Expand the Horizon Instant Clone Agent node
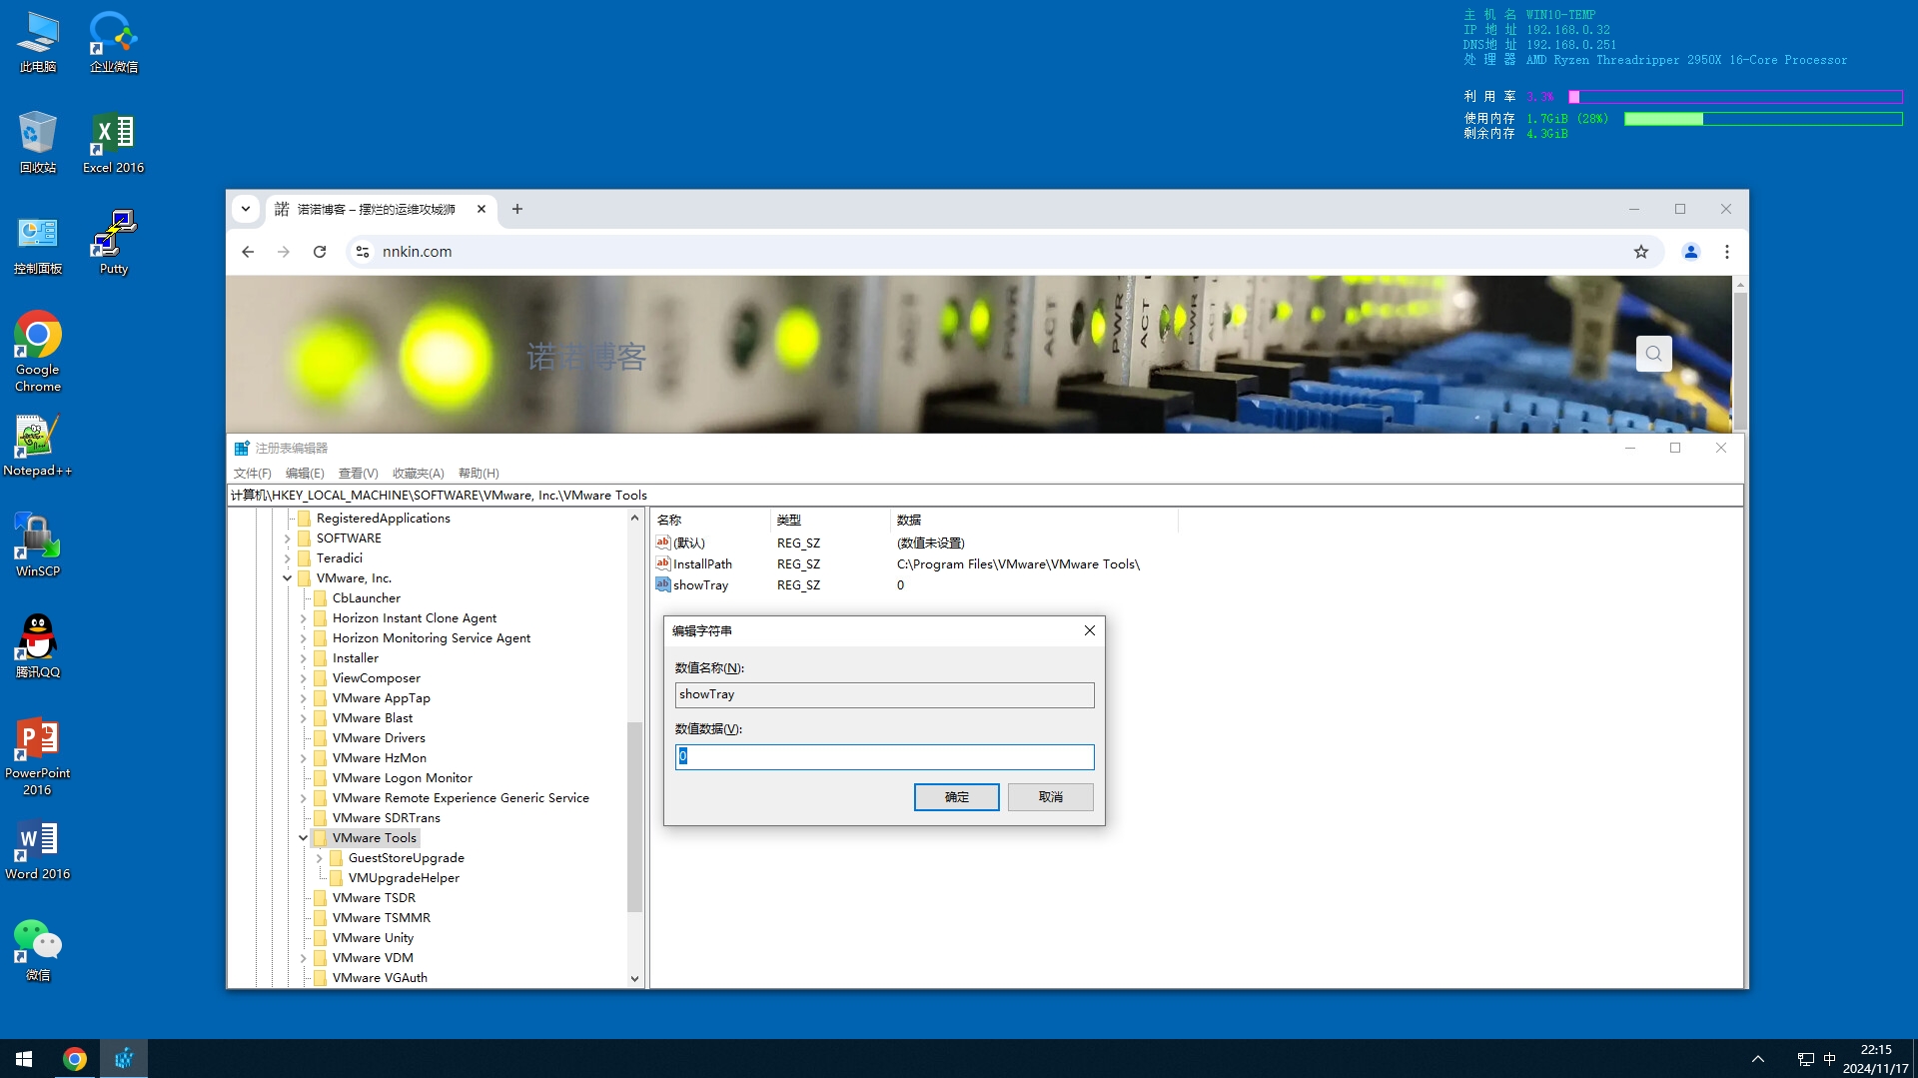Screen dimensions: 1918x1078 coord(304,618)
